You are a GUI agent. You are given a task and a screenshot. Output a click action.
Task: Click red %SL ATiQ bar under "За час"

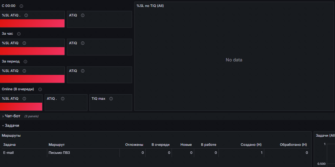[x=32, y=51]
